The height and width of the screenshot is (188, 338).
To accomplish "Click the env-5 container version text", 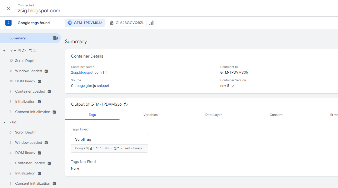I will [225, 86].
